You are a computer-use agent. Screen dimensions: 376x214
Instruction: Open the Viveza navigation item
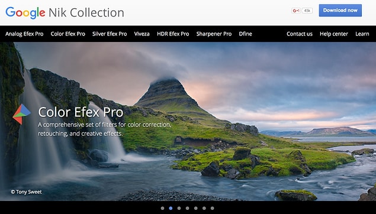point(142,34)
